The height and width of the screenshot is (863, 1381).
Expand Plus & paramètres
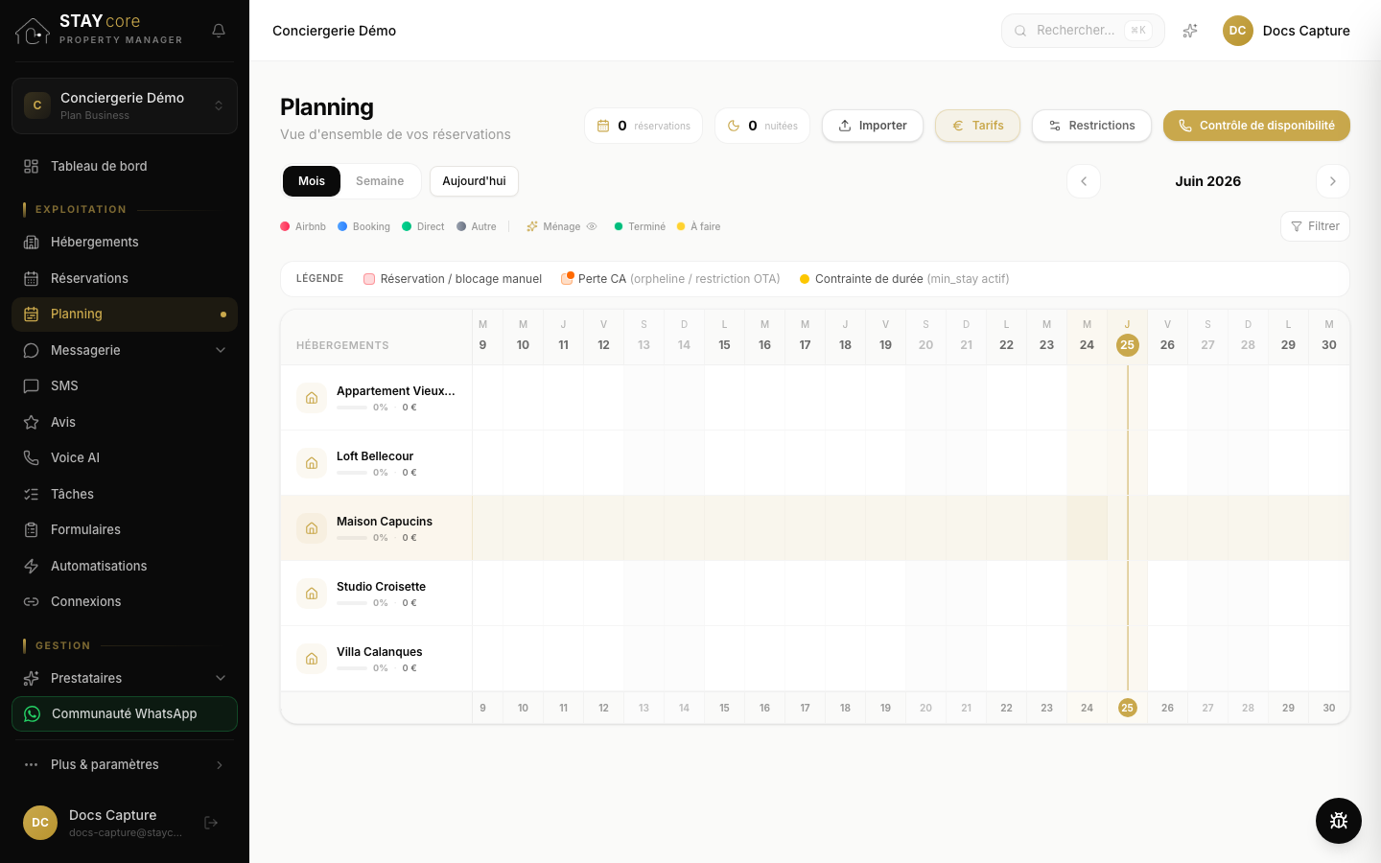coord(125,764)
